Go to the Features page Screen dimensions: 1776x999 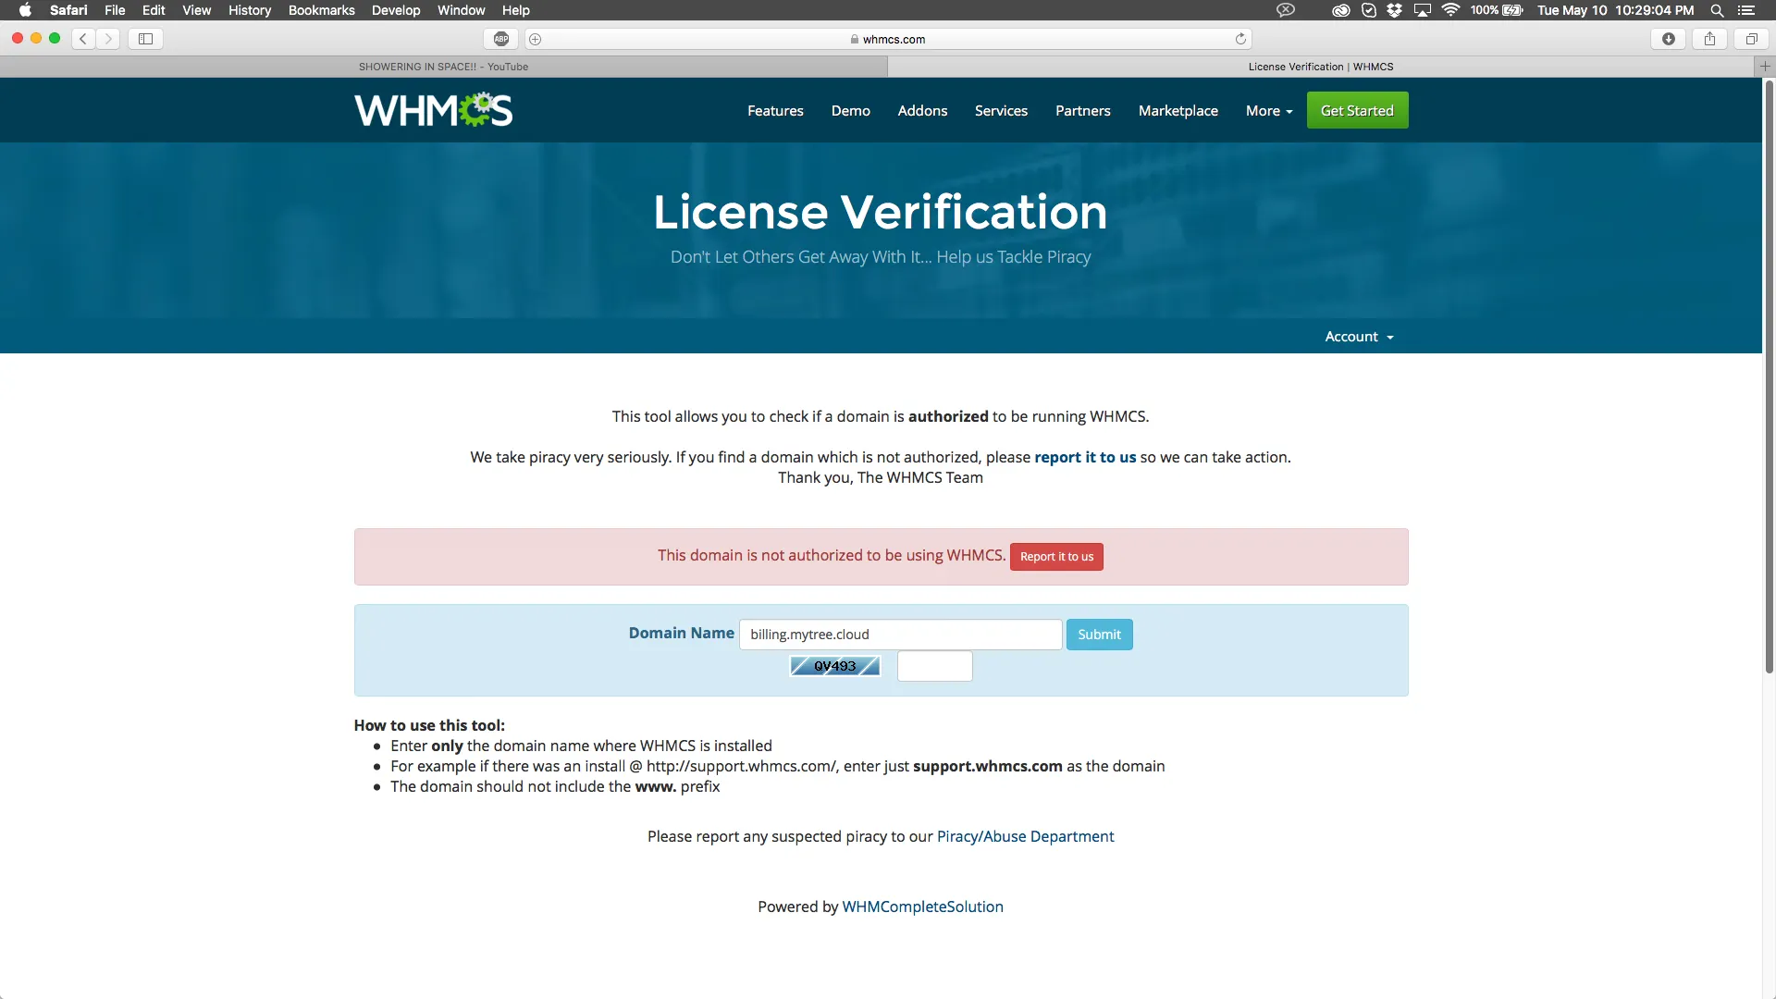[775, 111]
